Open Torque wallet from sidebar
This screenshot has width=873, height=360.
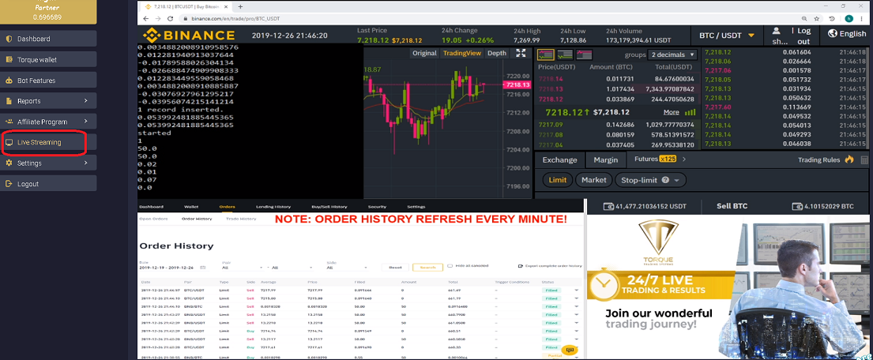[x=48, y=59]
